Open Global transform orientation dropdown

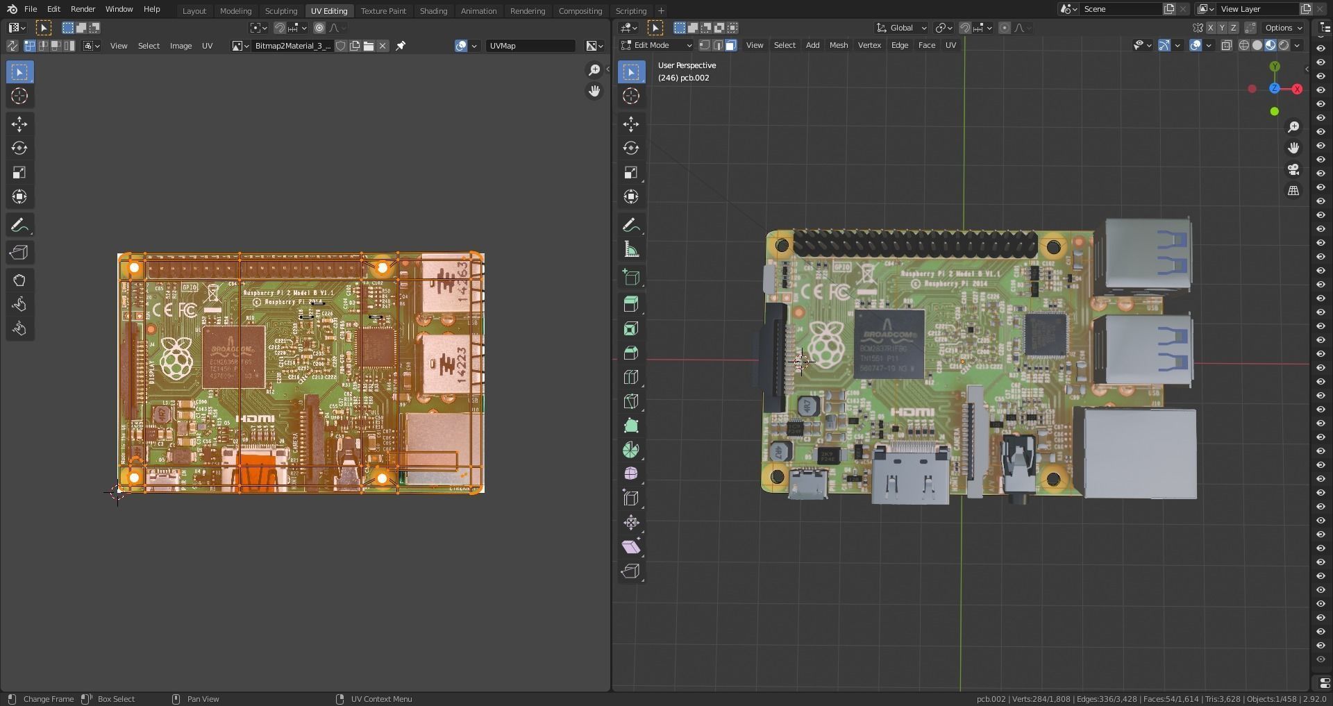tap(901, 28)
